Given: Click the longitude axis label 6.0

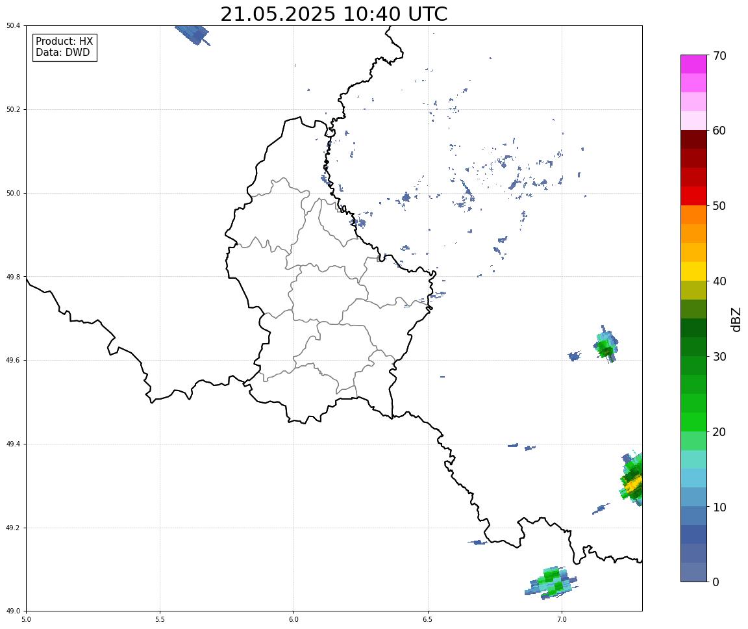Looking at the screenshot, I should pos(294,620).
